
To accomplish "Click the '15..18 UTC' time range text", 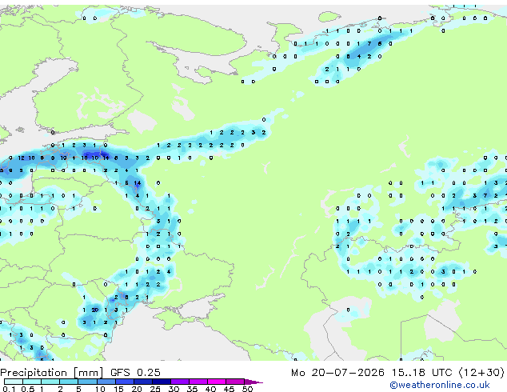I will point(421,373).
